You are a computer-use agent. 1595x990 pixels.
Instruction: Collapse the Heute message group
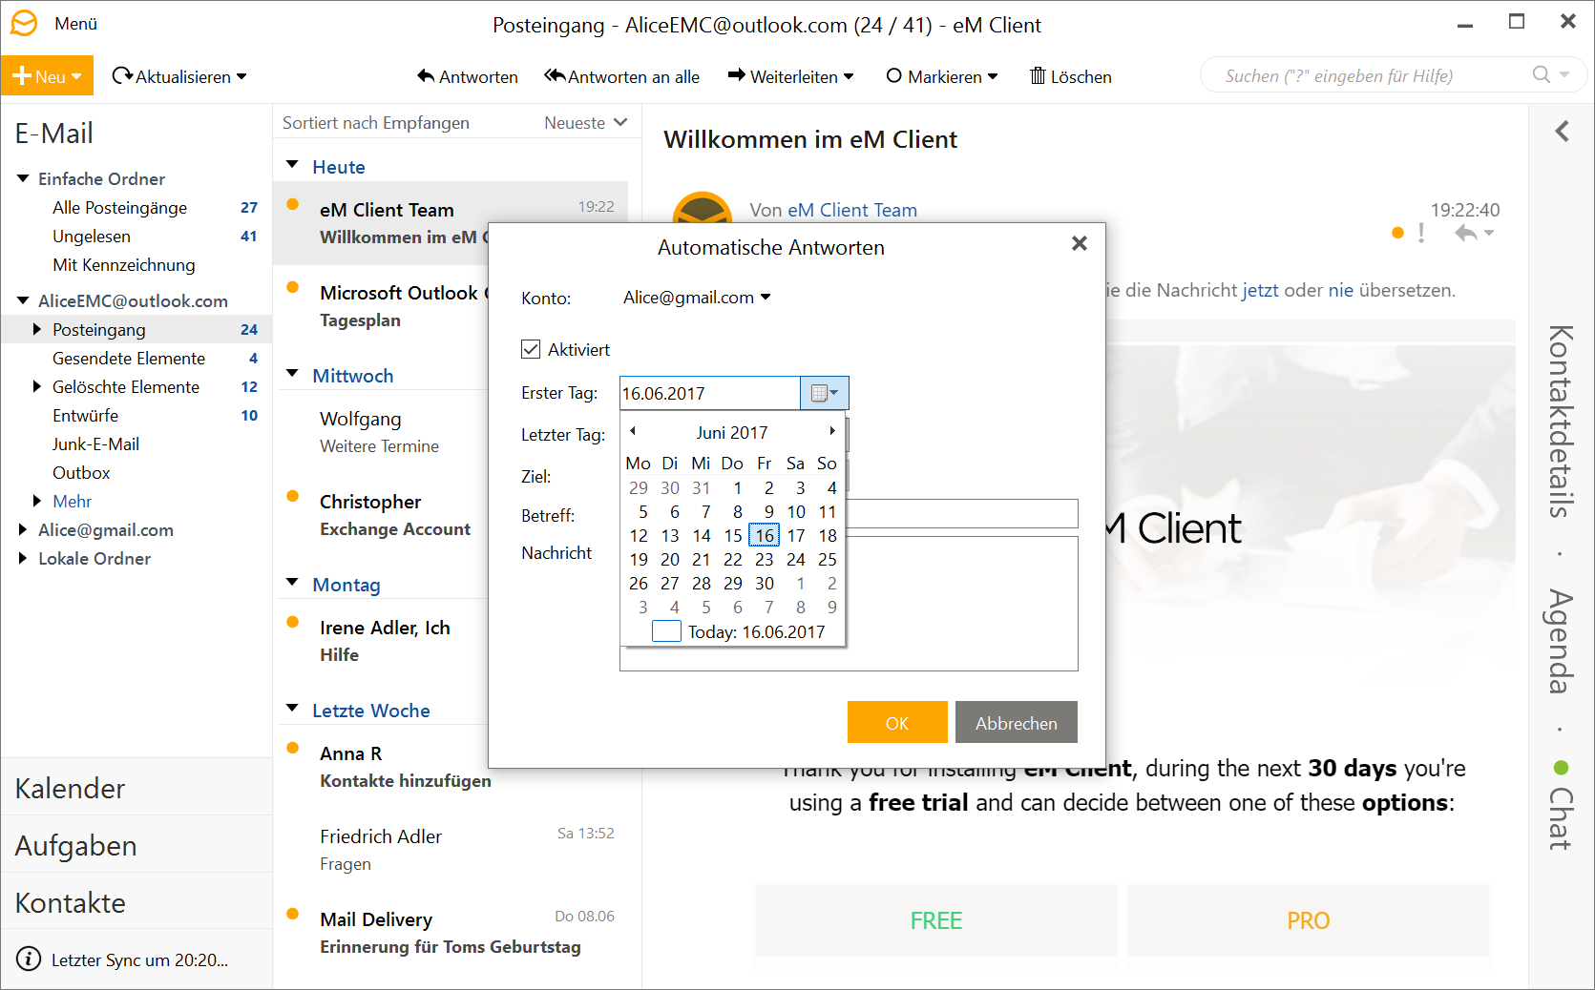[x=293, y=165]
